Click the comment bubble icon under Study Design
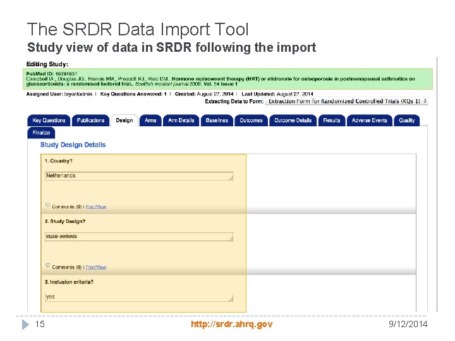 48,265
